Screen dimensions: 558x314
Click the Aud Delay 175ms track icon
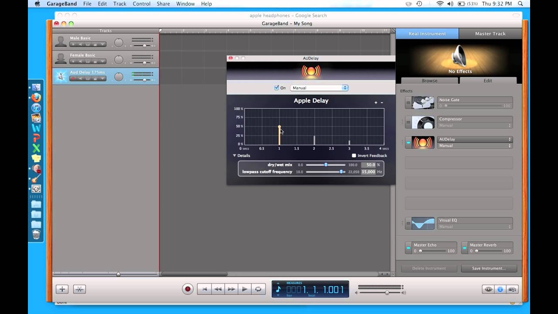coord(61,76)
